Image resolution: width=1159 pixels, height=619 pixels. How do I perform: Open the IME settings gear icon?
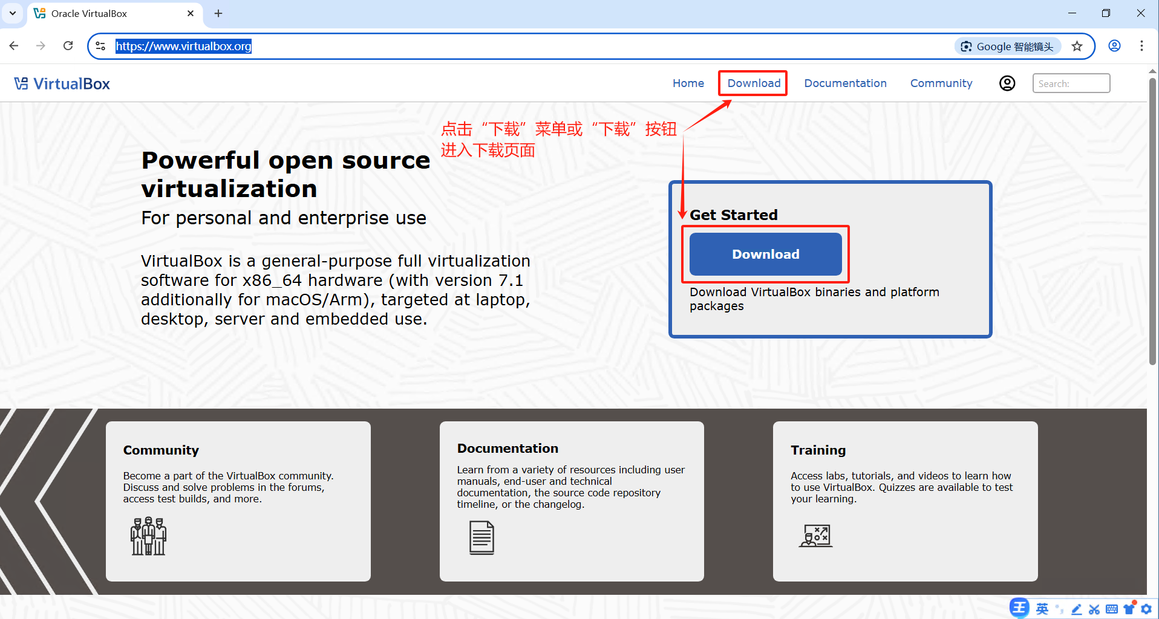coord(1146,609)
